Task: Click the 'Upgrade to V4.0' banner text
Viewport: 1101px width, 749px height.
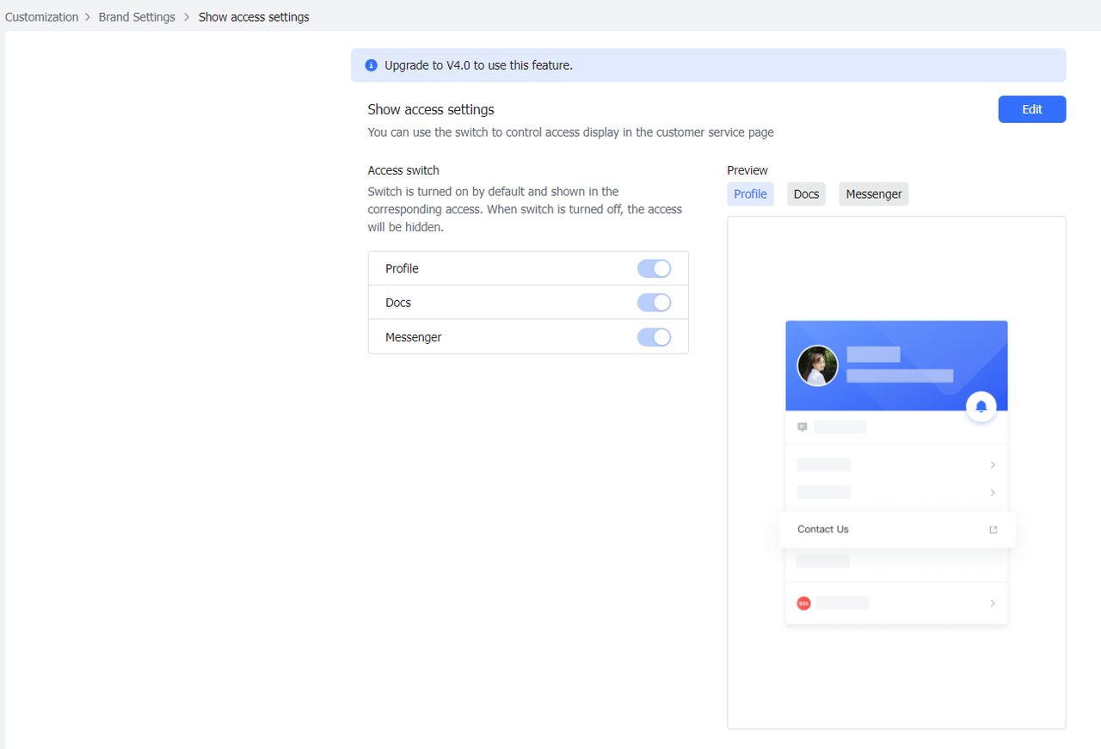Action: pyautogui.click(x=478, y=65)
